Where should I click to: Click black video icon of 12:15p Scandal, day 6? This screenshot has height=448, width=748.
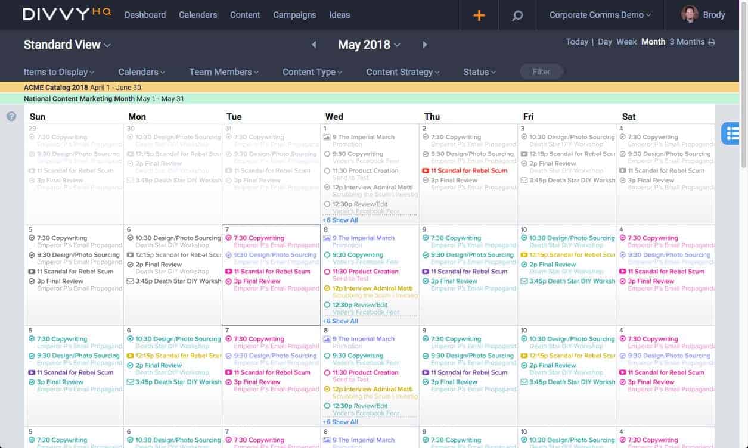[x=130, y=255]
